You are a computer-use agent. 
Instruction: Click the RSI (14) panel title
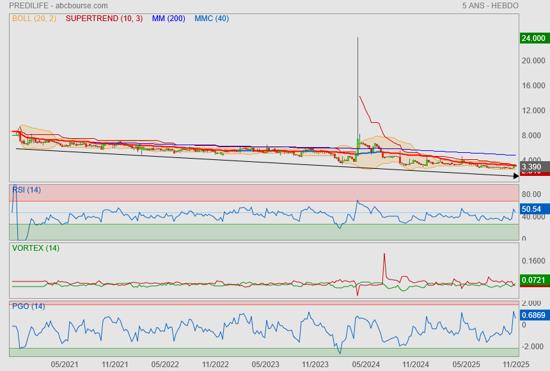click(x=26, y=189)
